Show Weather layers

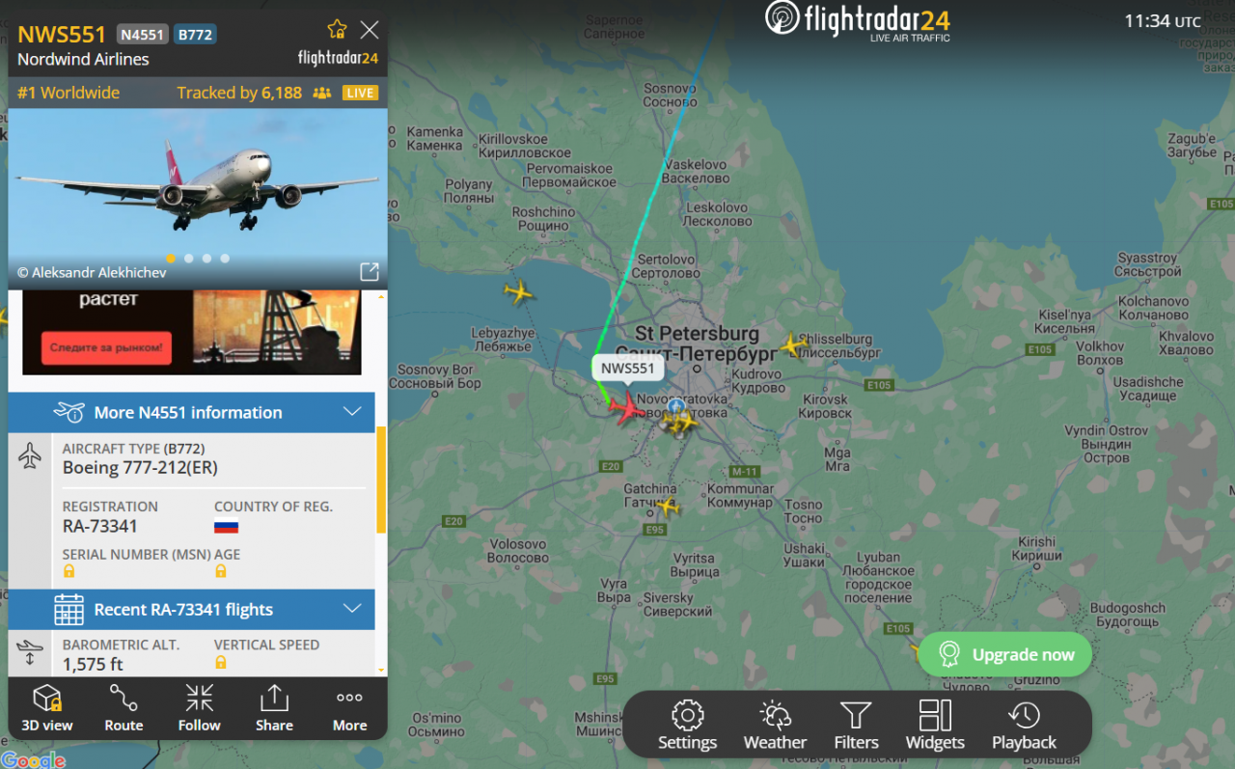pyautogui.click(x=775, y=726)
